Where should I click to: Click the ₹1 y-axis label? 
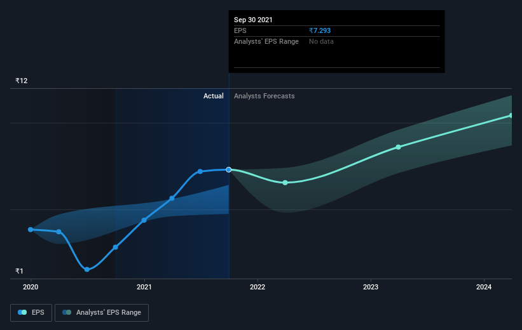(19, 271)
